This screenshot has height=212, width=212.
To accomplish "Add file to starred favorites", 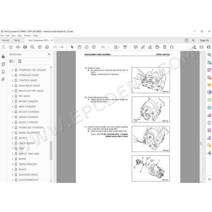I will pos(11,47).
